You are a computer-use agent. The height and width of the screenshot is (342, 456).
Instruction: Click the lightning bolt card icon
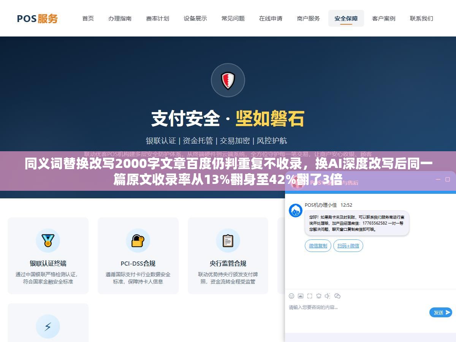coord(48,326)
